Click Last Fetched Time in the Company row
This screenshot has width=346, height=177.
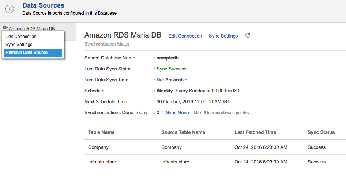click(x=261, y=147)
